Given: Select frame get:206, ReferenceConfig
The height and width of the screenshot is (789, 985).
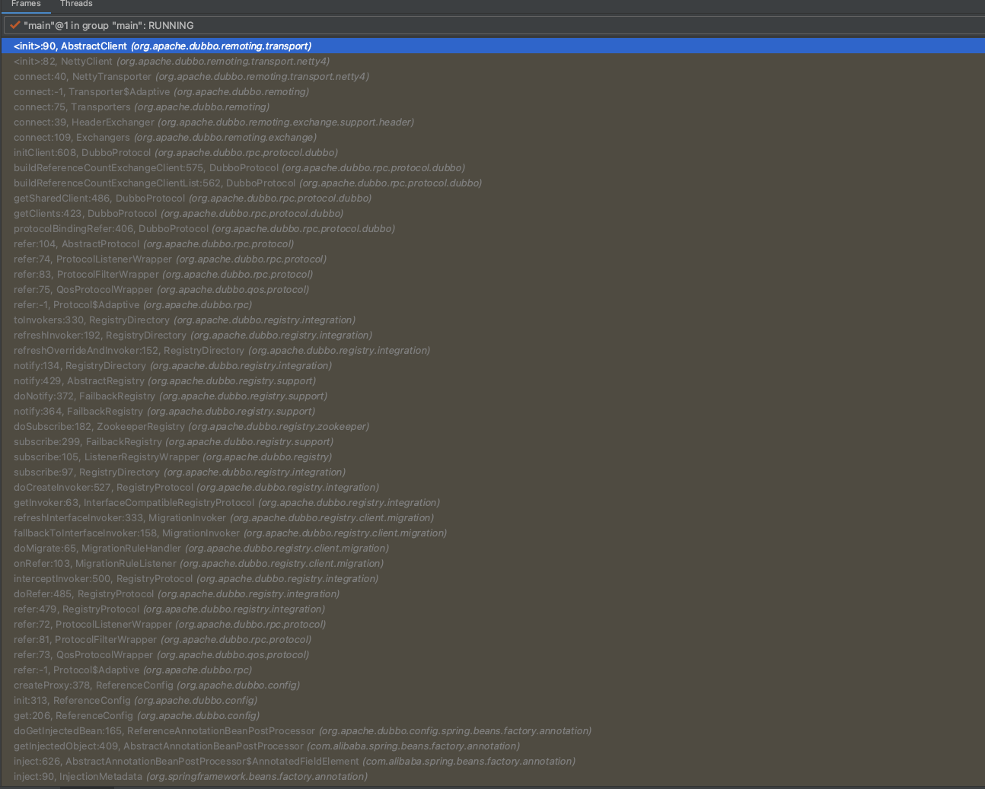Looking at the screenshot, I should click(492, 715).
